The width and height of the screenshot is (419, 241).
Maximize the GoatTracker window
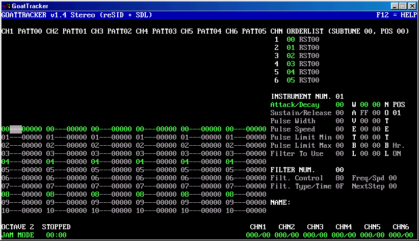(403, 6)
